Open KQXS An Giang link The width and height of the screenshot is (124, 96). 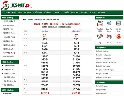point(8,25)
